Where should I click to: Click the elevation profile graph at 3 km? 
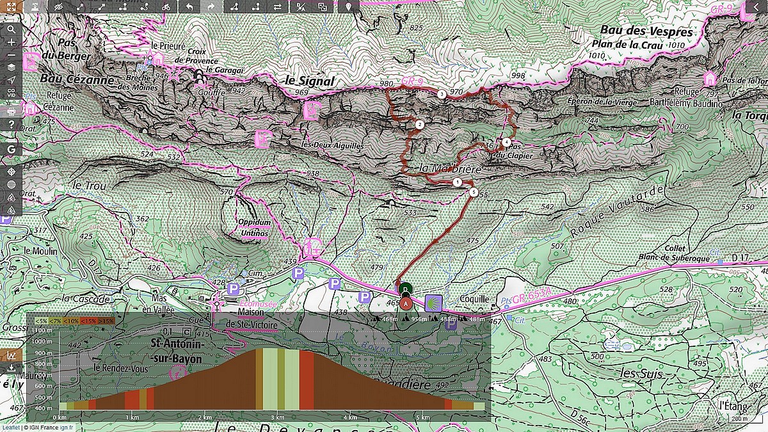point(277,378)
